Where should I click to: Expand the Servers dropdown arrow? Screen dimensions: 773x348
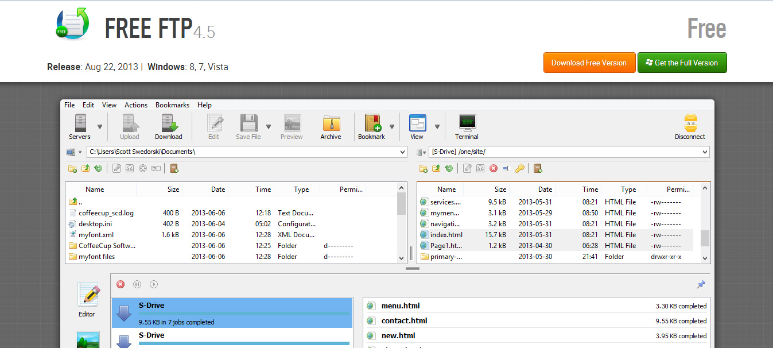click(100, 127)
